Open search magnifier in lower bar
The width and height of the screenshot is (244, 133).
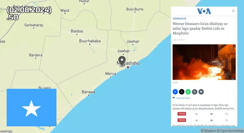226,120
